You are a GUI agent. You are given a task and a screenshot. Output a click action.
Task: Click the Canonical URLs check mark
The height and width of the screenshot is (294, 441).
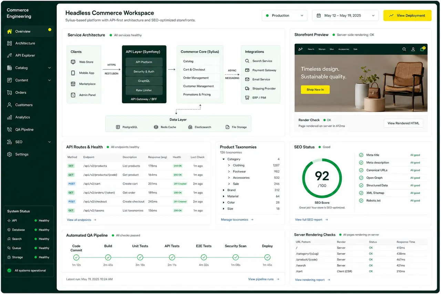(x=361, y=170)
